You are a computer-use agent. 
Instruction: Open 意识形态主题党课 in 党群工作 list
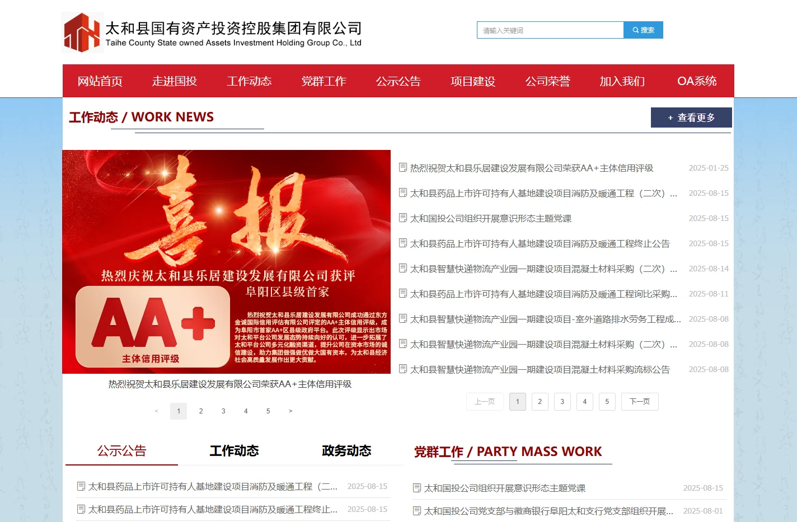point(505,488)
